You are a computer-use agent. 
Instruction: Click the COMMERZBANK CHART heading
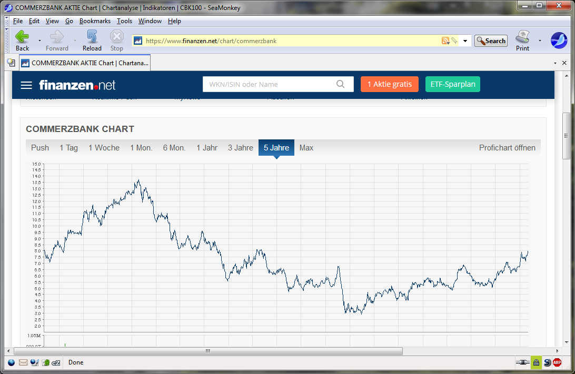80,129
